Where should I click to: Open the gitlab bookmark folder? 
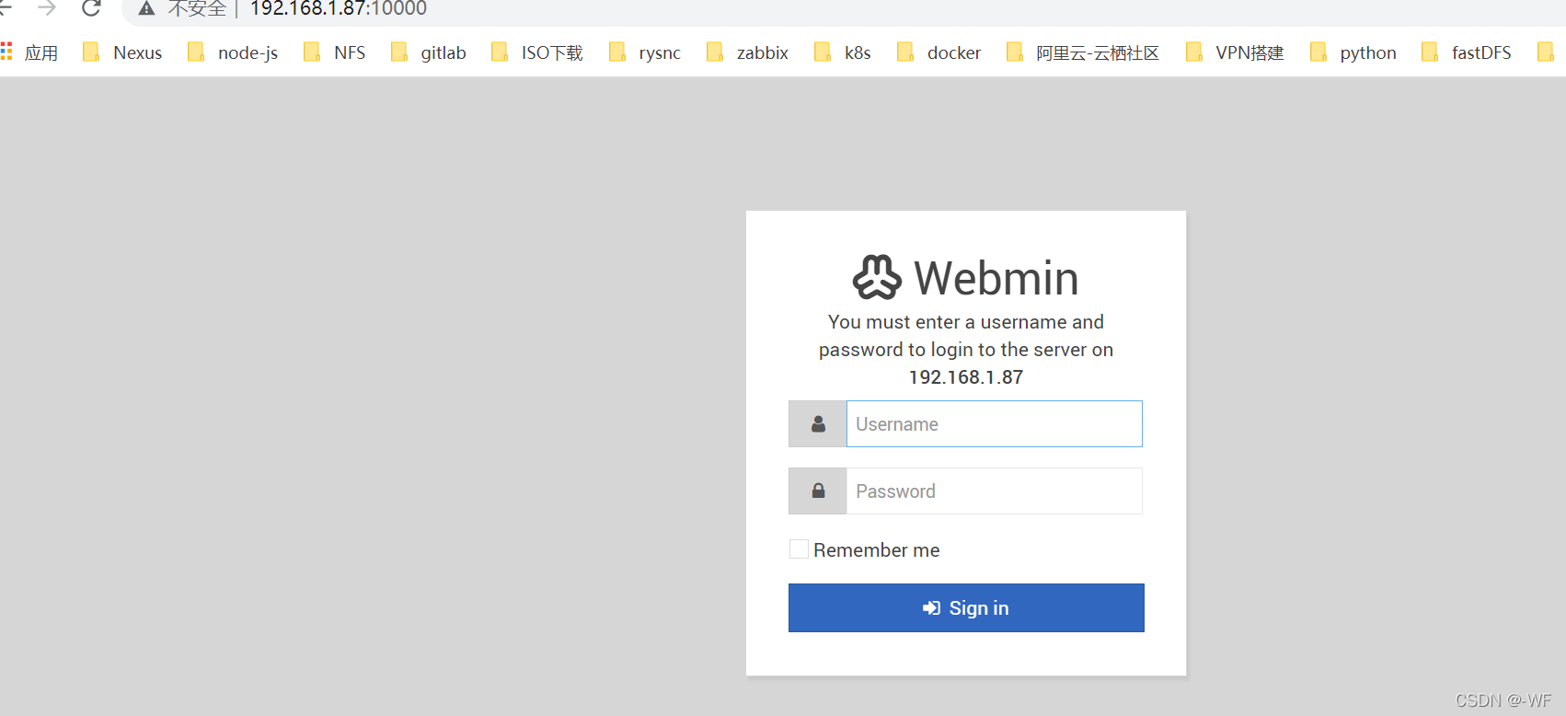[x=429, y=52]
